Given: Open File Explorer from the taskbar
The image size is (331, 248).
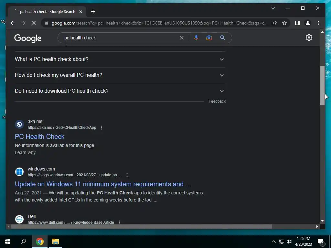Looking at the screenshot, I should (56, 242).
